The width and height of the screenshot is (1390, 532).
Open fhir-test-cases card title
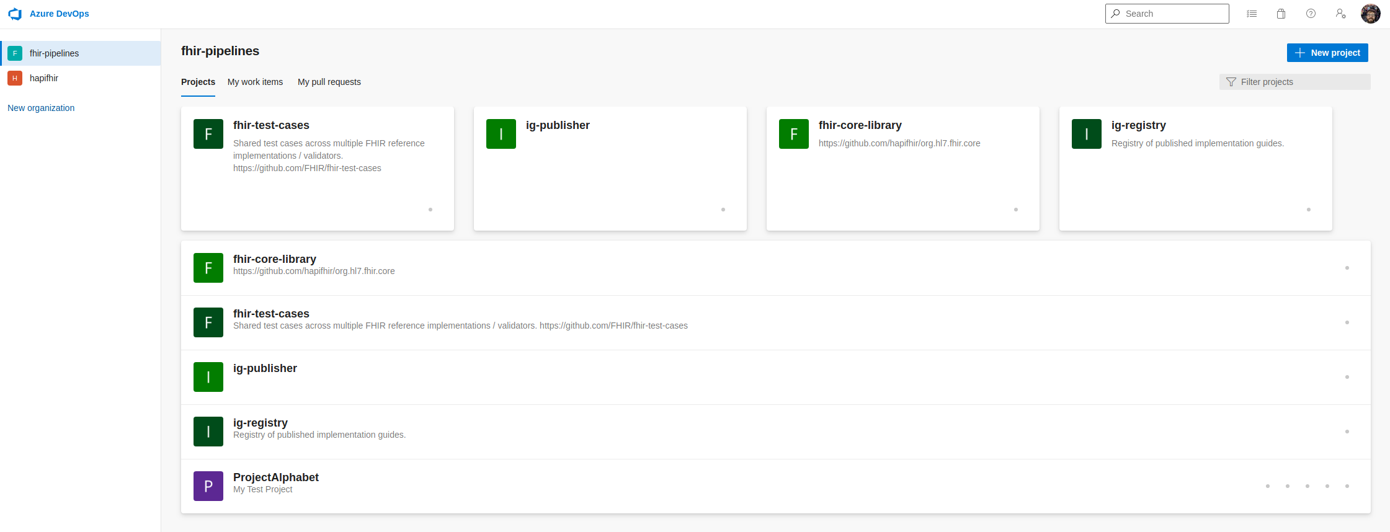271,125
